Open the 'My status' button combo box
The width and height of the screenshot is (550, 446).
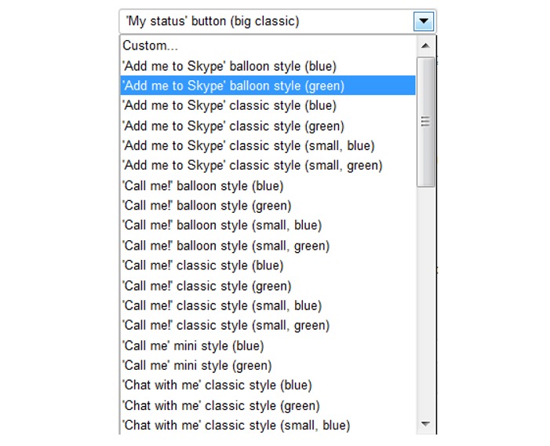267,21
